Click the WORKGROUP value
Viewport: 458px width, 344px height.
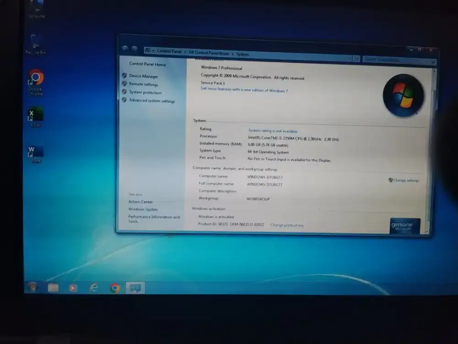[258, 199]
